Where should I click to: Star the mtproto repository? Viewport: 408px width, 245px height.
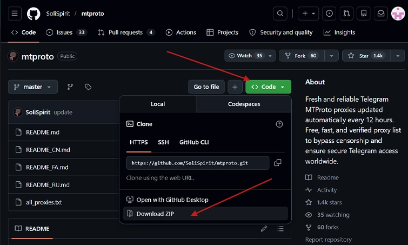click(x=366, y=56)
